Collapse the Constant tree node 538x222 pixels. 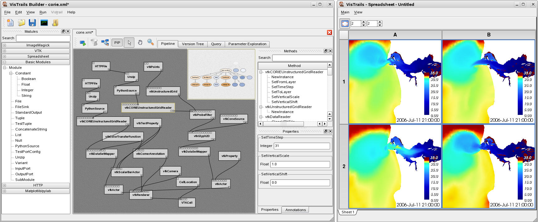click(x=11, y=73)
